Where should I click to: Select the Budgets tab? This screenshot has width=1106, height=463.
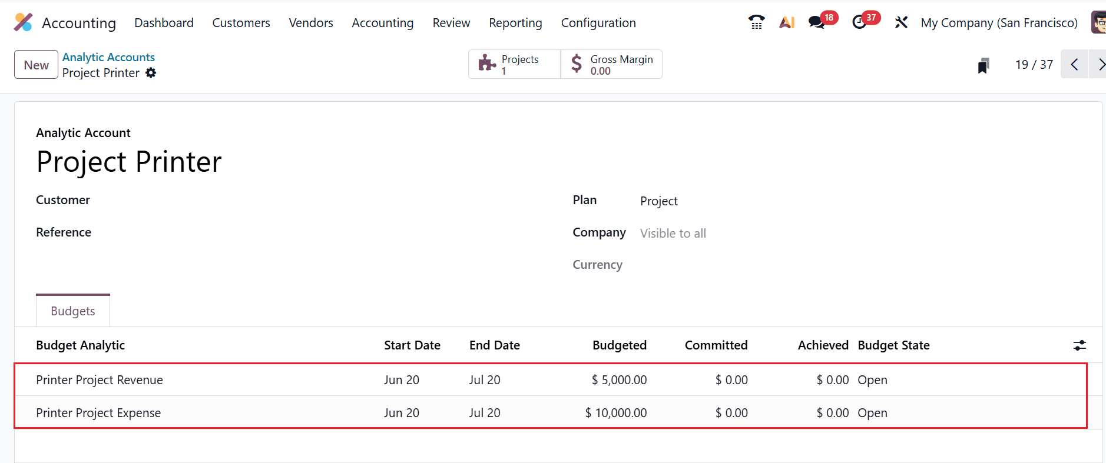pos(73,311)
